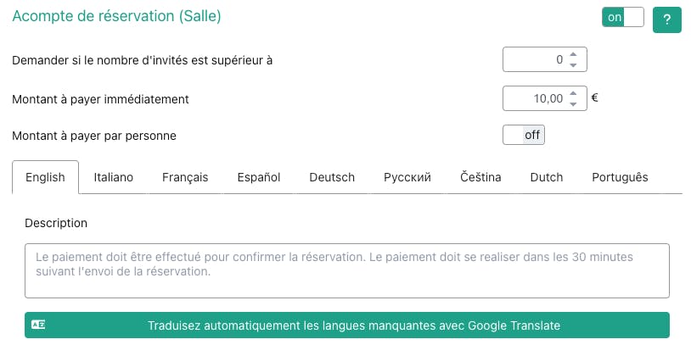Click Traduisez automatiquement avec Google Translate button

347,325
